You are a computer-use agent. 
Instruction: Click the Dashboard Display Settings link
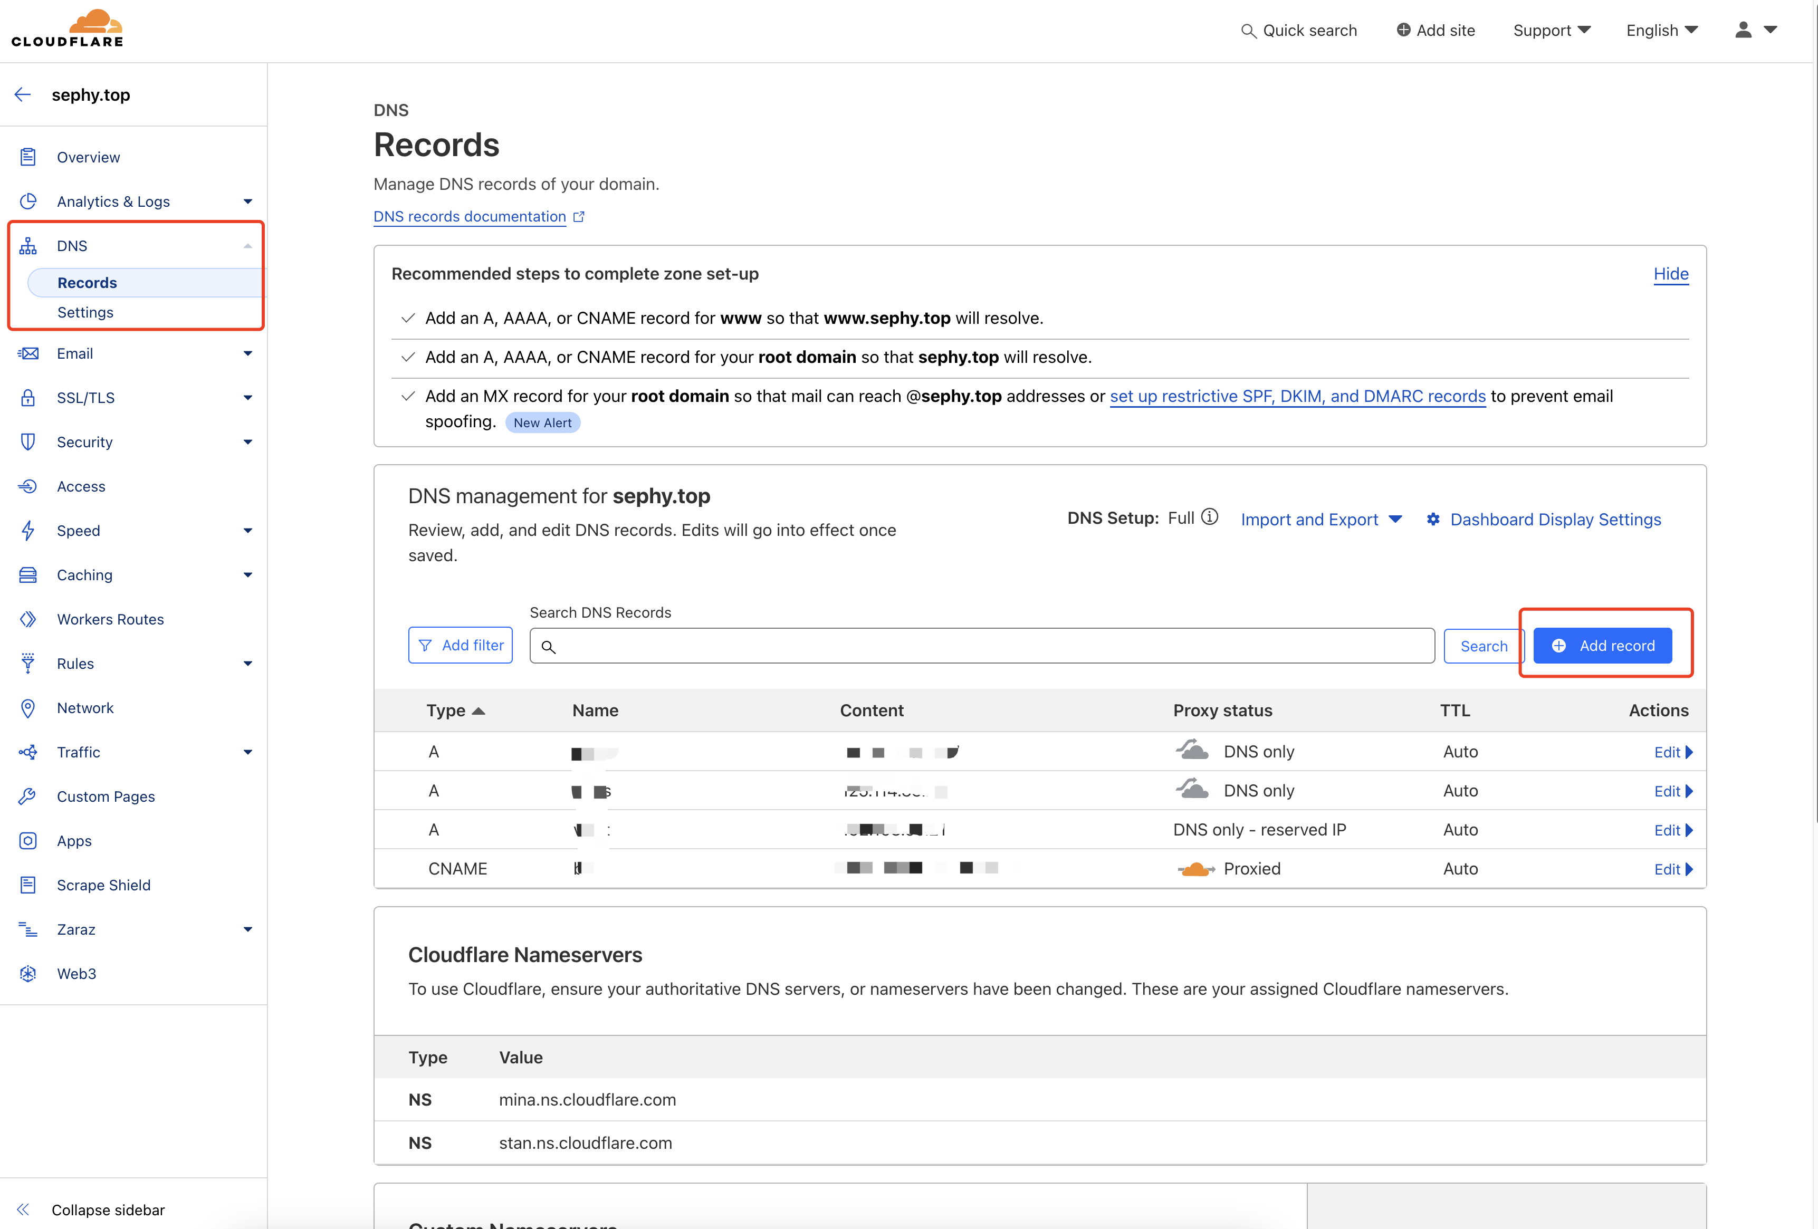coord(1555,520)
